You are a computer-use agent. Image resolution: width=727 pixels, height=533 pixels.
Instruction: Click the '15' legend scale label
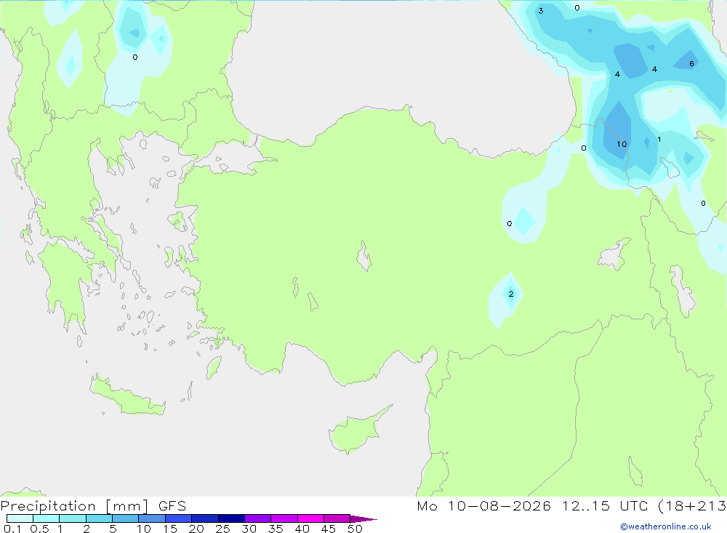pos(169,529)
